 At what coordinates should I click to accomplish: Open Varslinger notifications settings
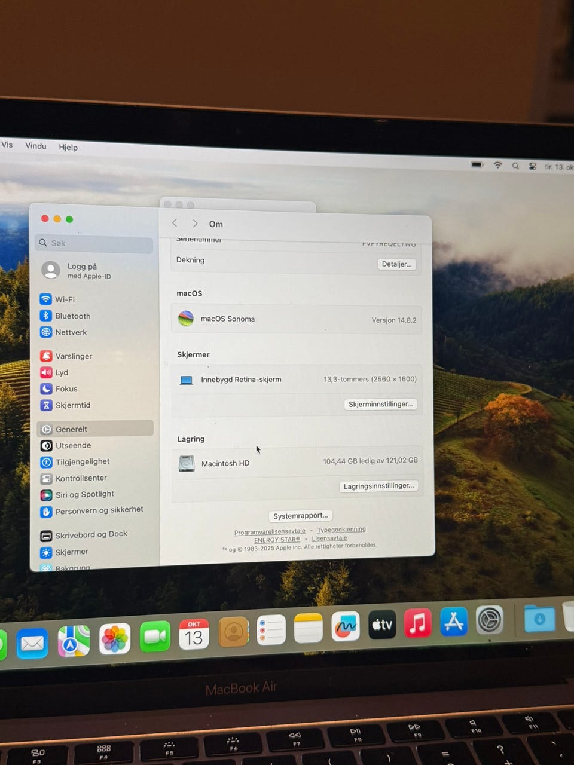coord(66,356)
